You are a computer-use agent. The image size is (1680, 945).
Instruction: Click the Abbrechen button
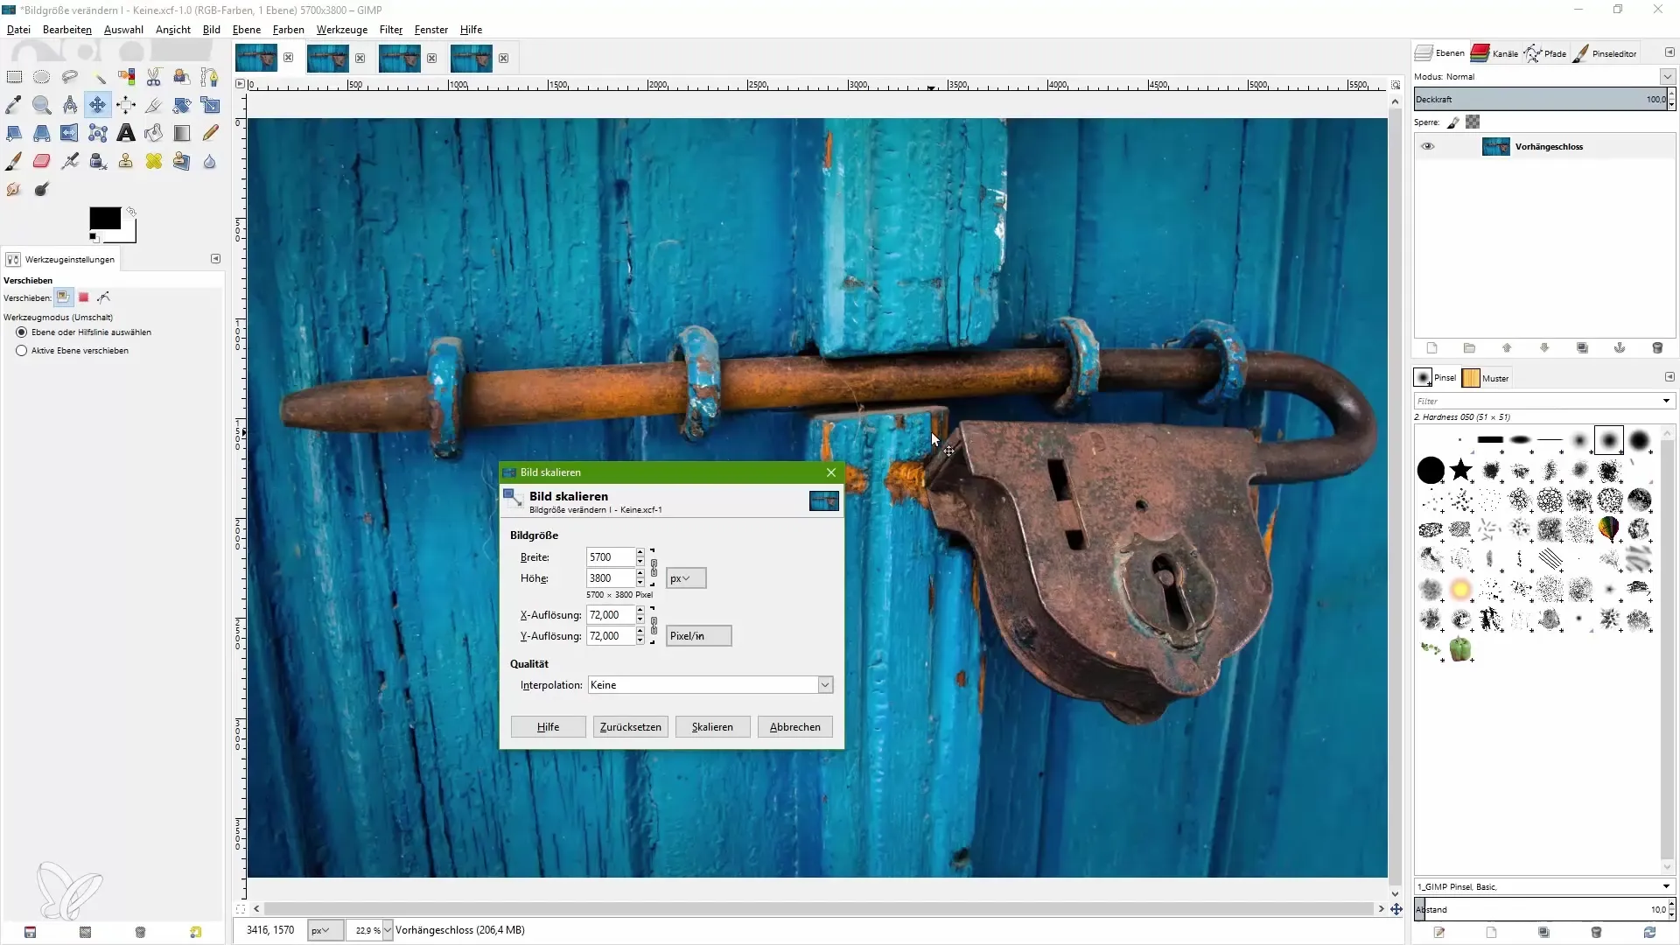pyautogui.click(x=795, y=727)
